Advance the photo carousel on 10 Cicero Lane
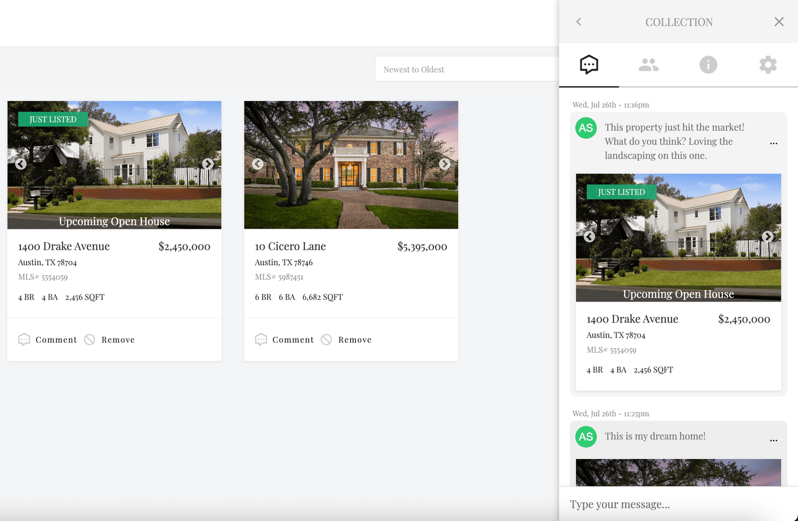 [x=445, y=164]
